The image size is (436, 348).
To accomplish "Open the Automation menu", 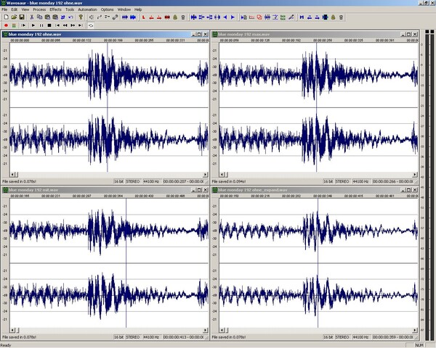I will pyautogui.click(x=87, y=9).
